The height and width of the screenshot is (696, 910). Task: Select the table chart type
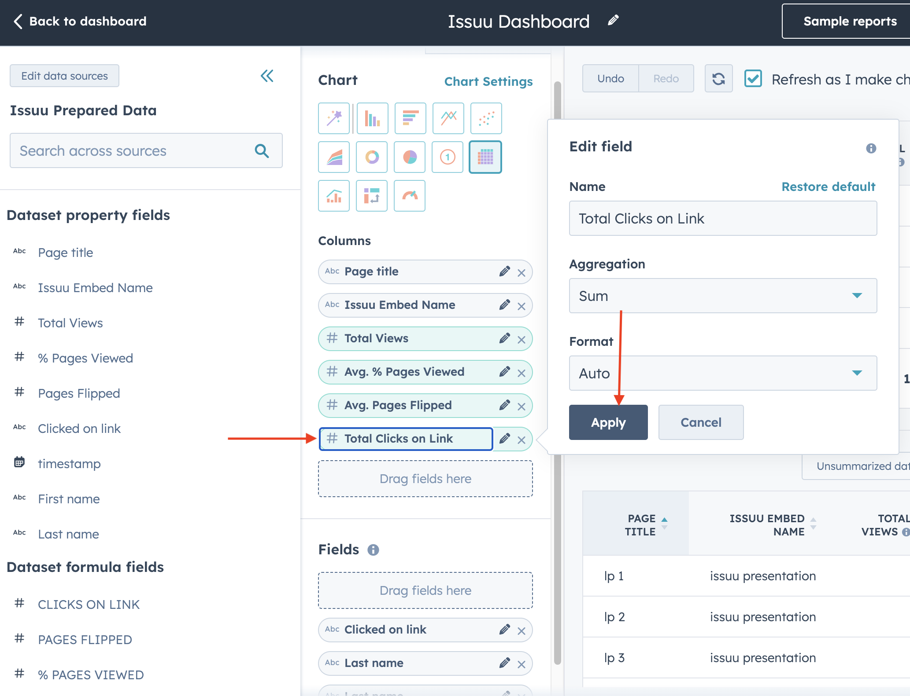point(485,157)
